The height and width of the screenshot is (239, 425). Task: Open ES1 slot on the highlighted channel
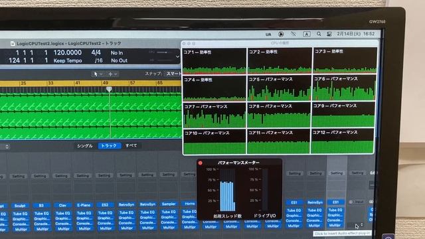[335, 202]
